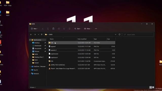The height and width of the screenshot is (91, 162).
Task: Open Desktop in the sidebar
Action: [x=37, y=43]
